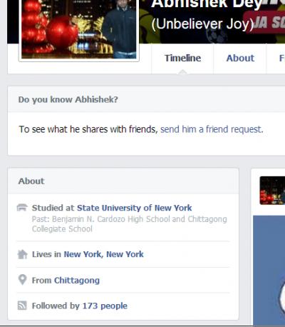Click the small profile thumbnail in post
The height and width of the screenshot is (327, 285).
[272, 191]
